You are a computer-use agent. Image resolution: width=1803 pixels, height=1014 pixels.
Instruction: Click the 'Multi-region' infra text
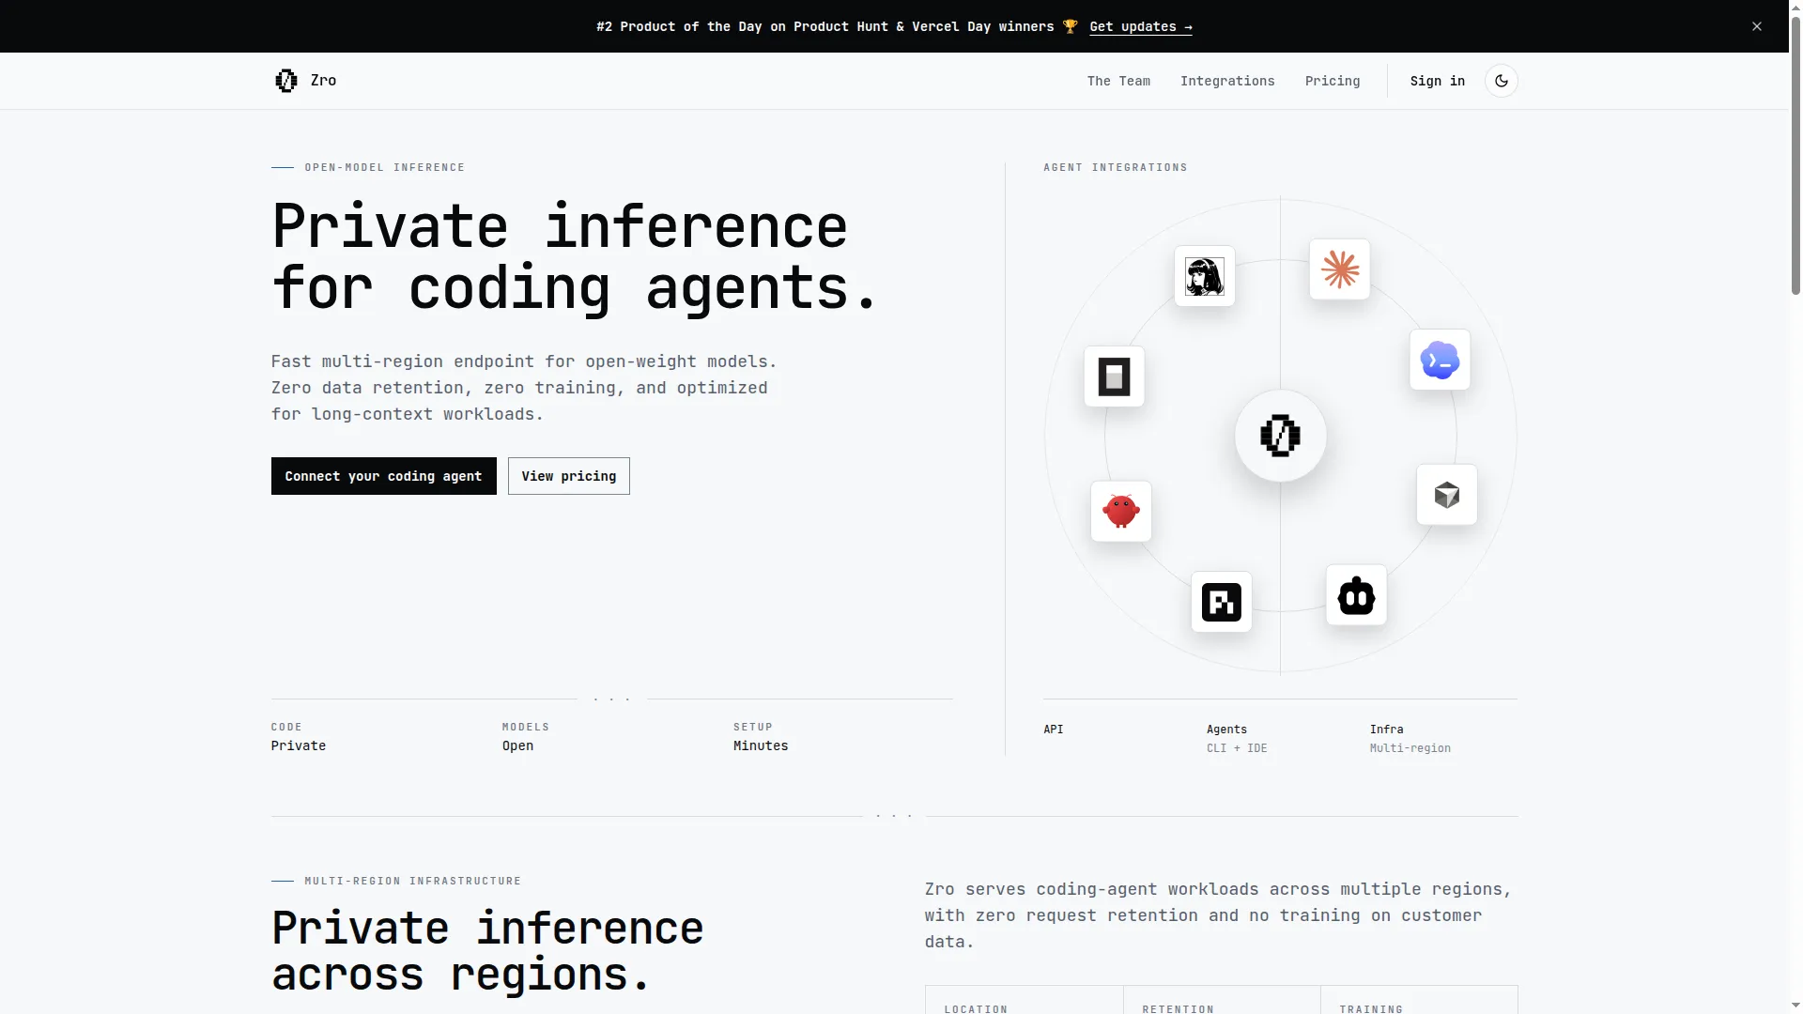tap(1410, 748)
